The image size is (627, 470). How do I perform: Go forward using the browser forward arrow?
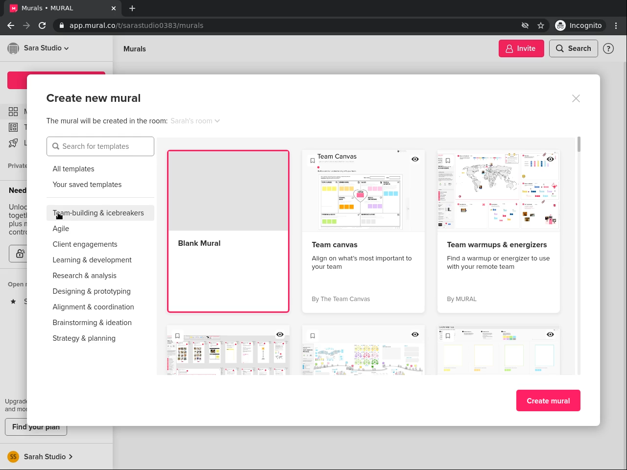[26, 25]
